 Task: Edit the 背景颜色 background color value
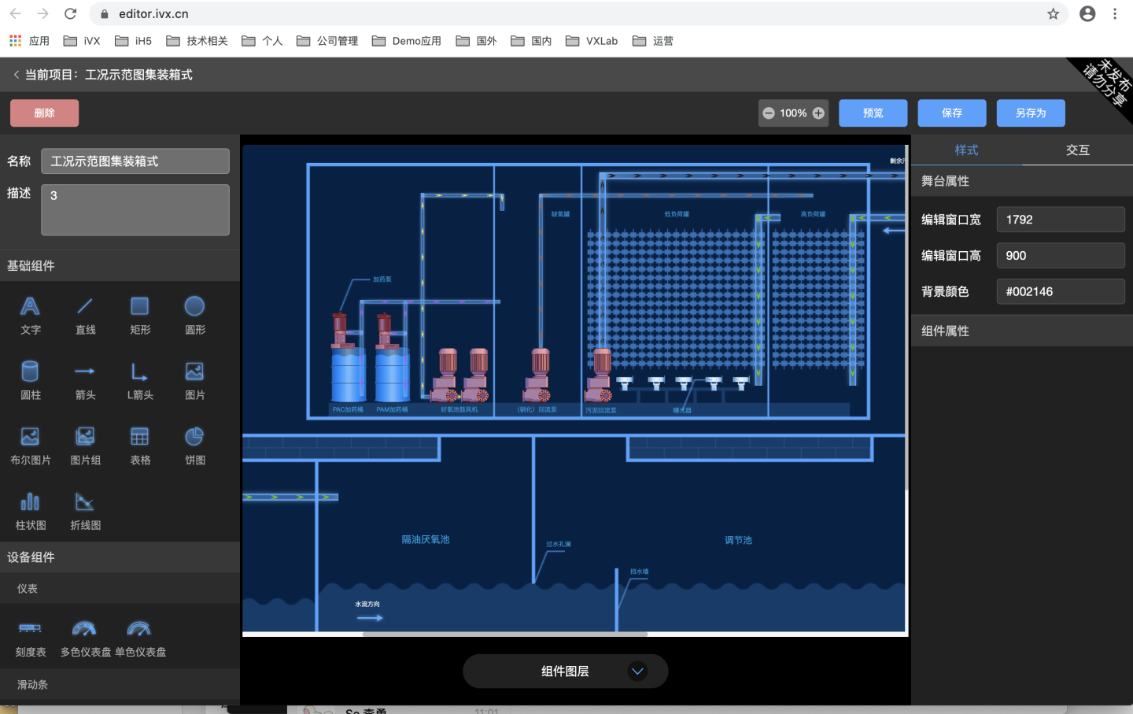coord(1061,291)
